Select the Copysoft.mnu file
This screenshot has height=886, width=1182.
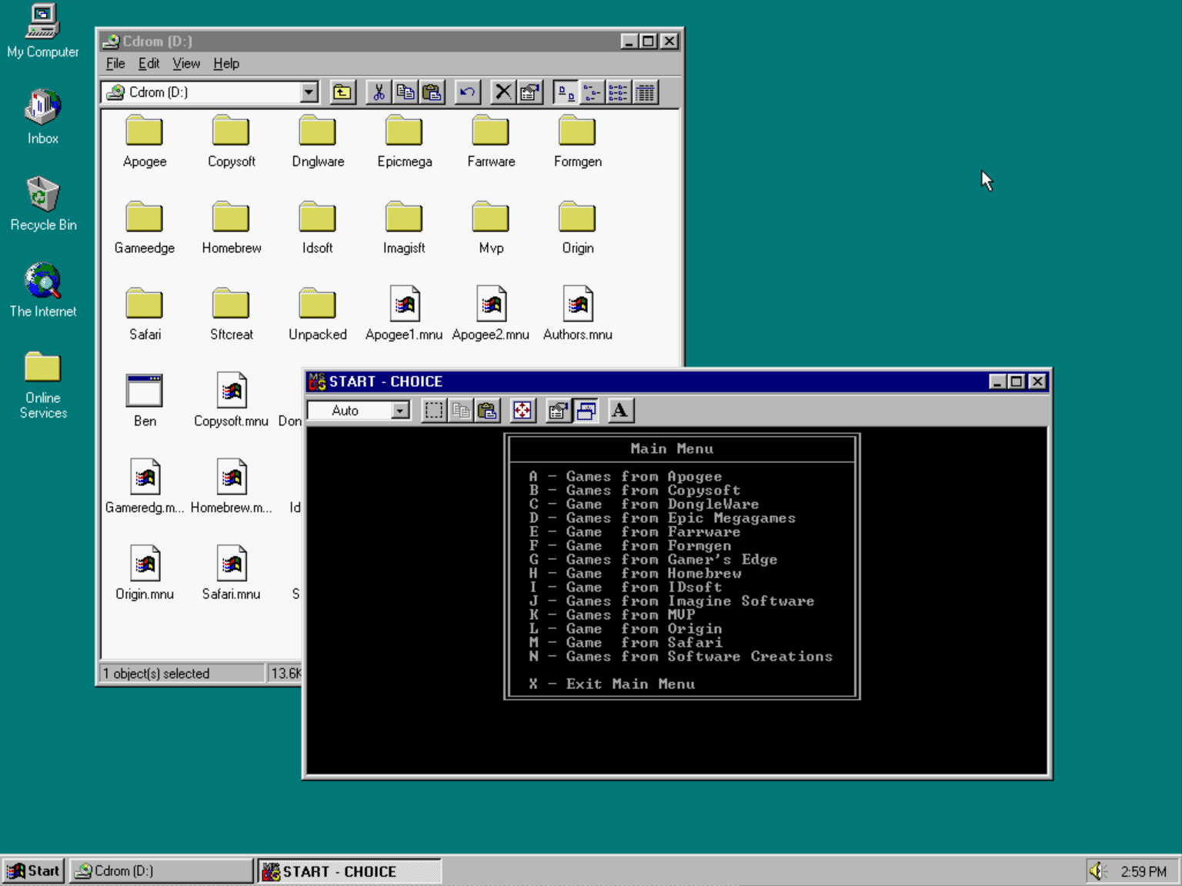(232, 401)
